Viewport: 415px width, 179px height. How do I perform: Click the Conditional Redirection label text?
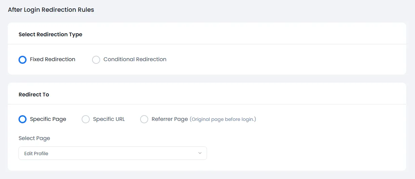click(135, 59)
